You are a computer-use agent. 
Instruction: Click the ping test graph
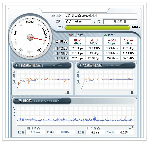pos(75,116)
